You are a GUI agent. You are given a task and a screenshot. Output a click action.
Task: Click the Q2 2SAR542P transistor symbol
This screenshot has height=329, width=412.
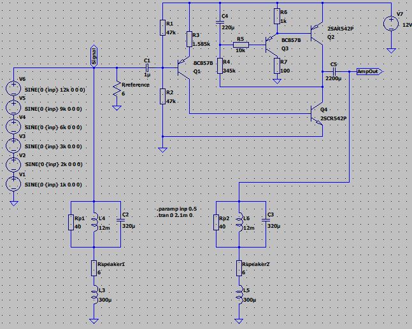316,34
